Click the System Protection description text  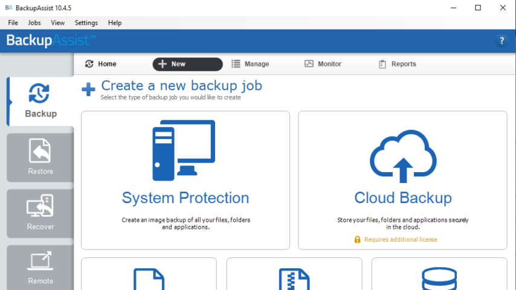pos(186,224)
